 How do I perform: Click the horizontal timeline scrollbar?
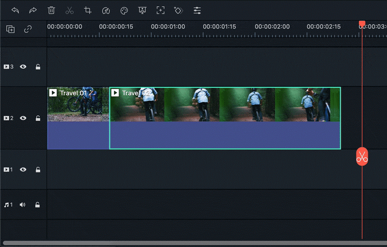pyautogui.click(x=195, y=243)
